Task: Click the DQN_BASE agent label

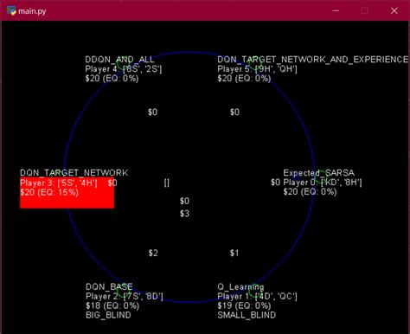Action: pos(109,286)
